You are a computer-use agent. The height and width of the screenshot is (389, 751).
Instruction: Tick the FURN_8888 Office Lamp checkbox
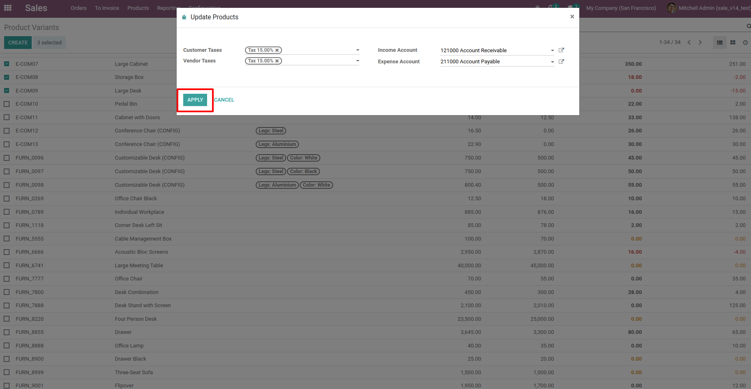click(x=7, y=345)
